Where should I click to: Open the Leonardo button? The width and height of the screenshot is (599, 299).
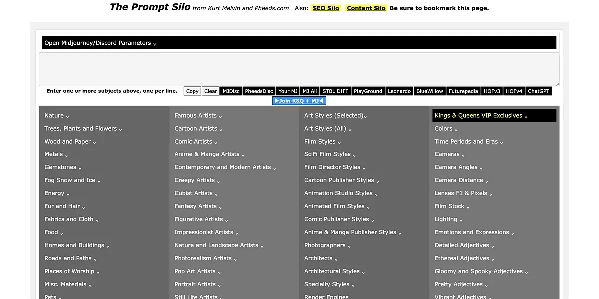tap(399, 91)
